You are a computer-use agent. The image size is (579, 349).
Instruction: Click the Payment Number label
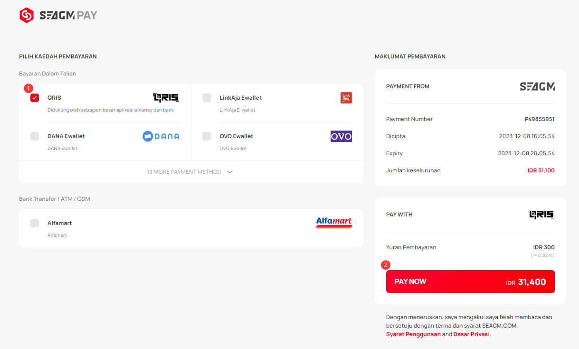click(x=409, y=119)
